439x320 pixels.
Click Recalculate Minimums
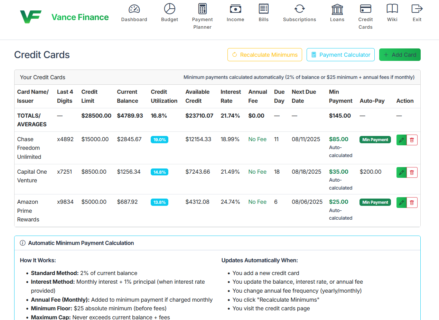pos(264,55)
